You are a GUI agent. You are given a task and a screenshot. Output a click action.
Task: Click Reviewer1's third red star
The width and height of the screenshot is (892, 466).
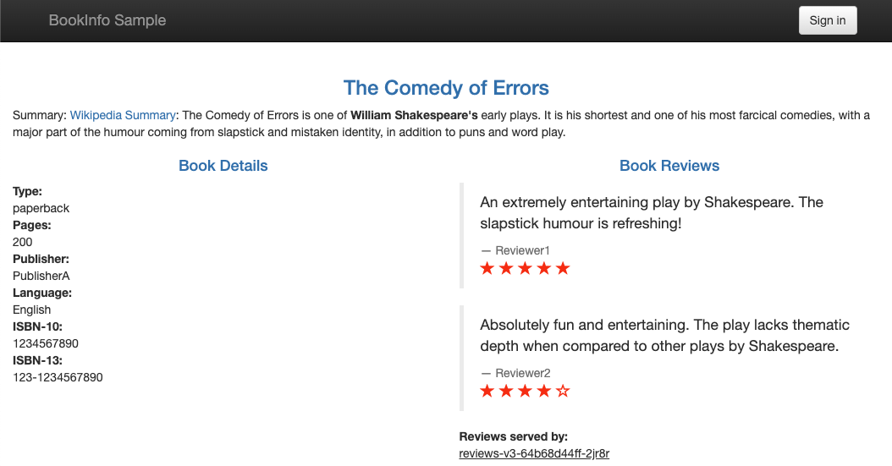(x=525, y=268)
